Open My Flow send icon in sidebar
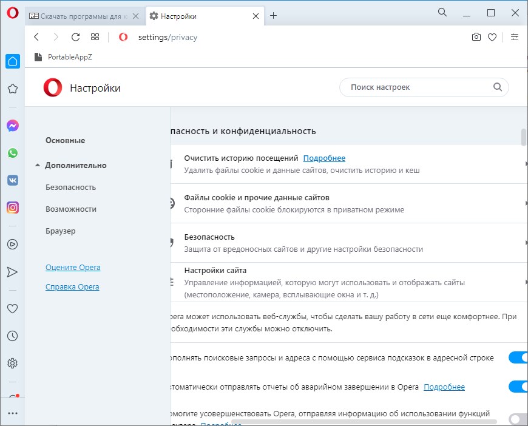The image size is (528, 426). tap(12, 272)
